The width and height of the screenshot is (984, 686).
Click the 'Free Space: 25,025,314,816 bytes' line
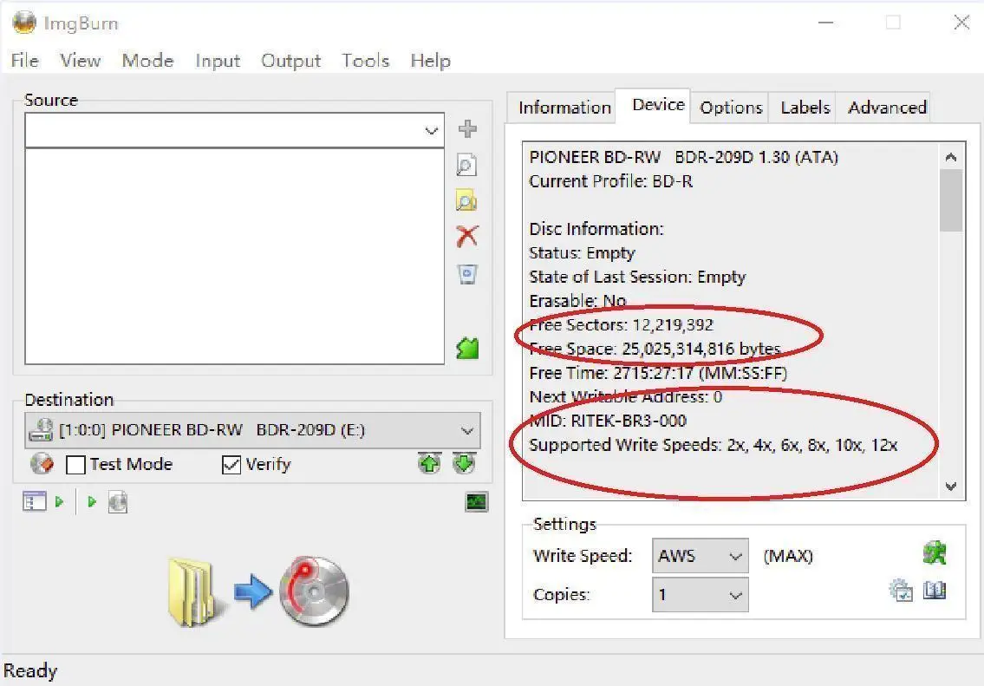(x=655, y=349)
